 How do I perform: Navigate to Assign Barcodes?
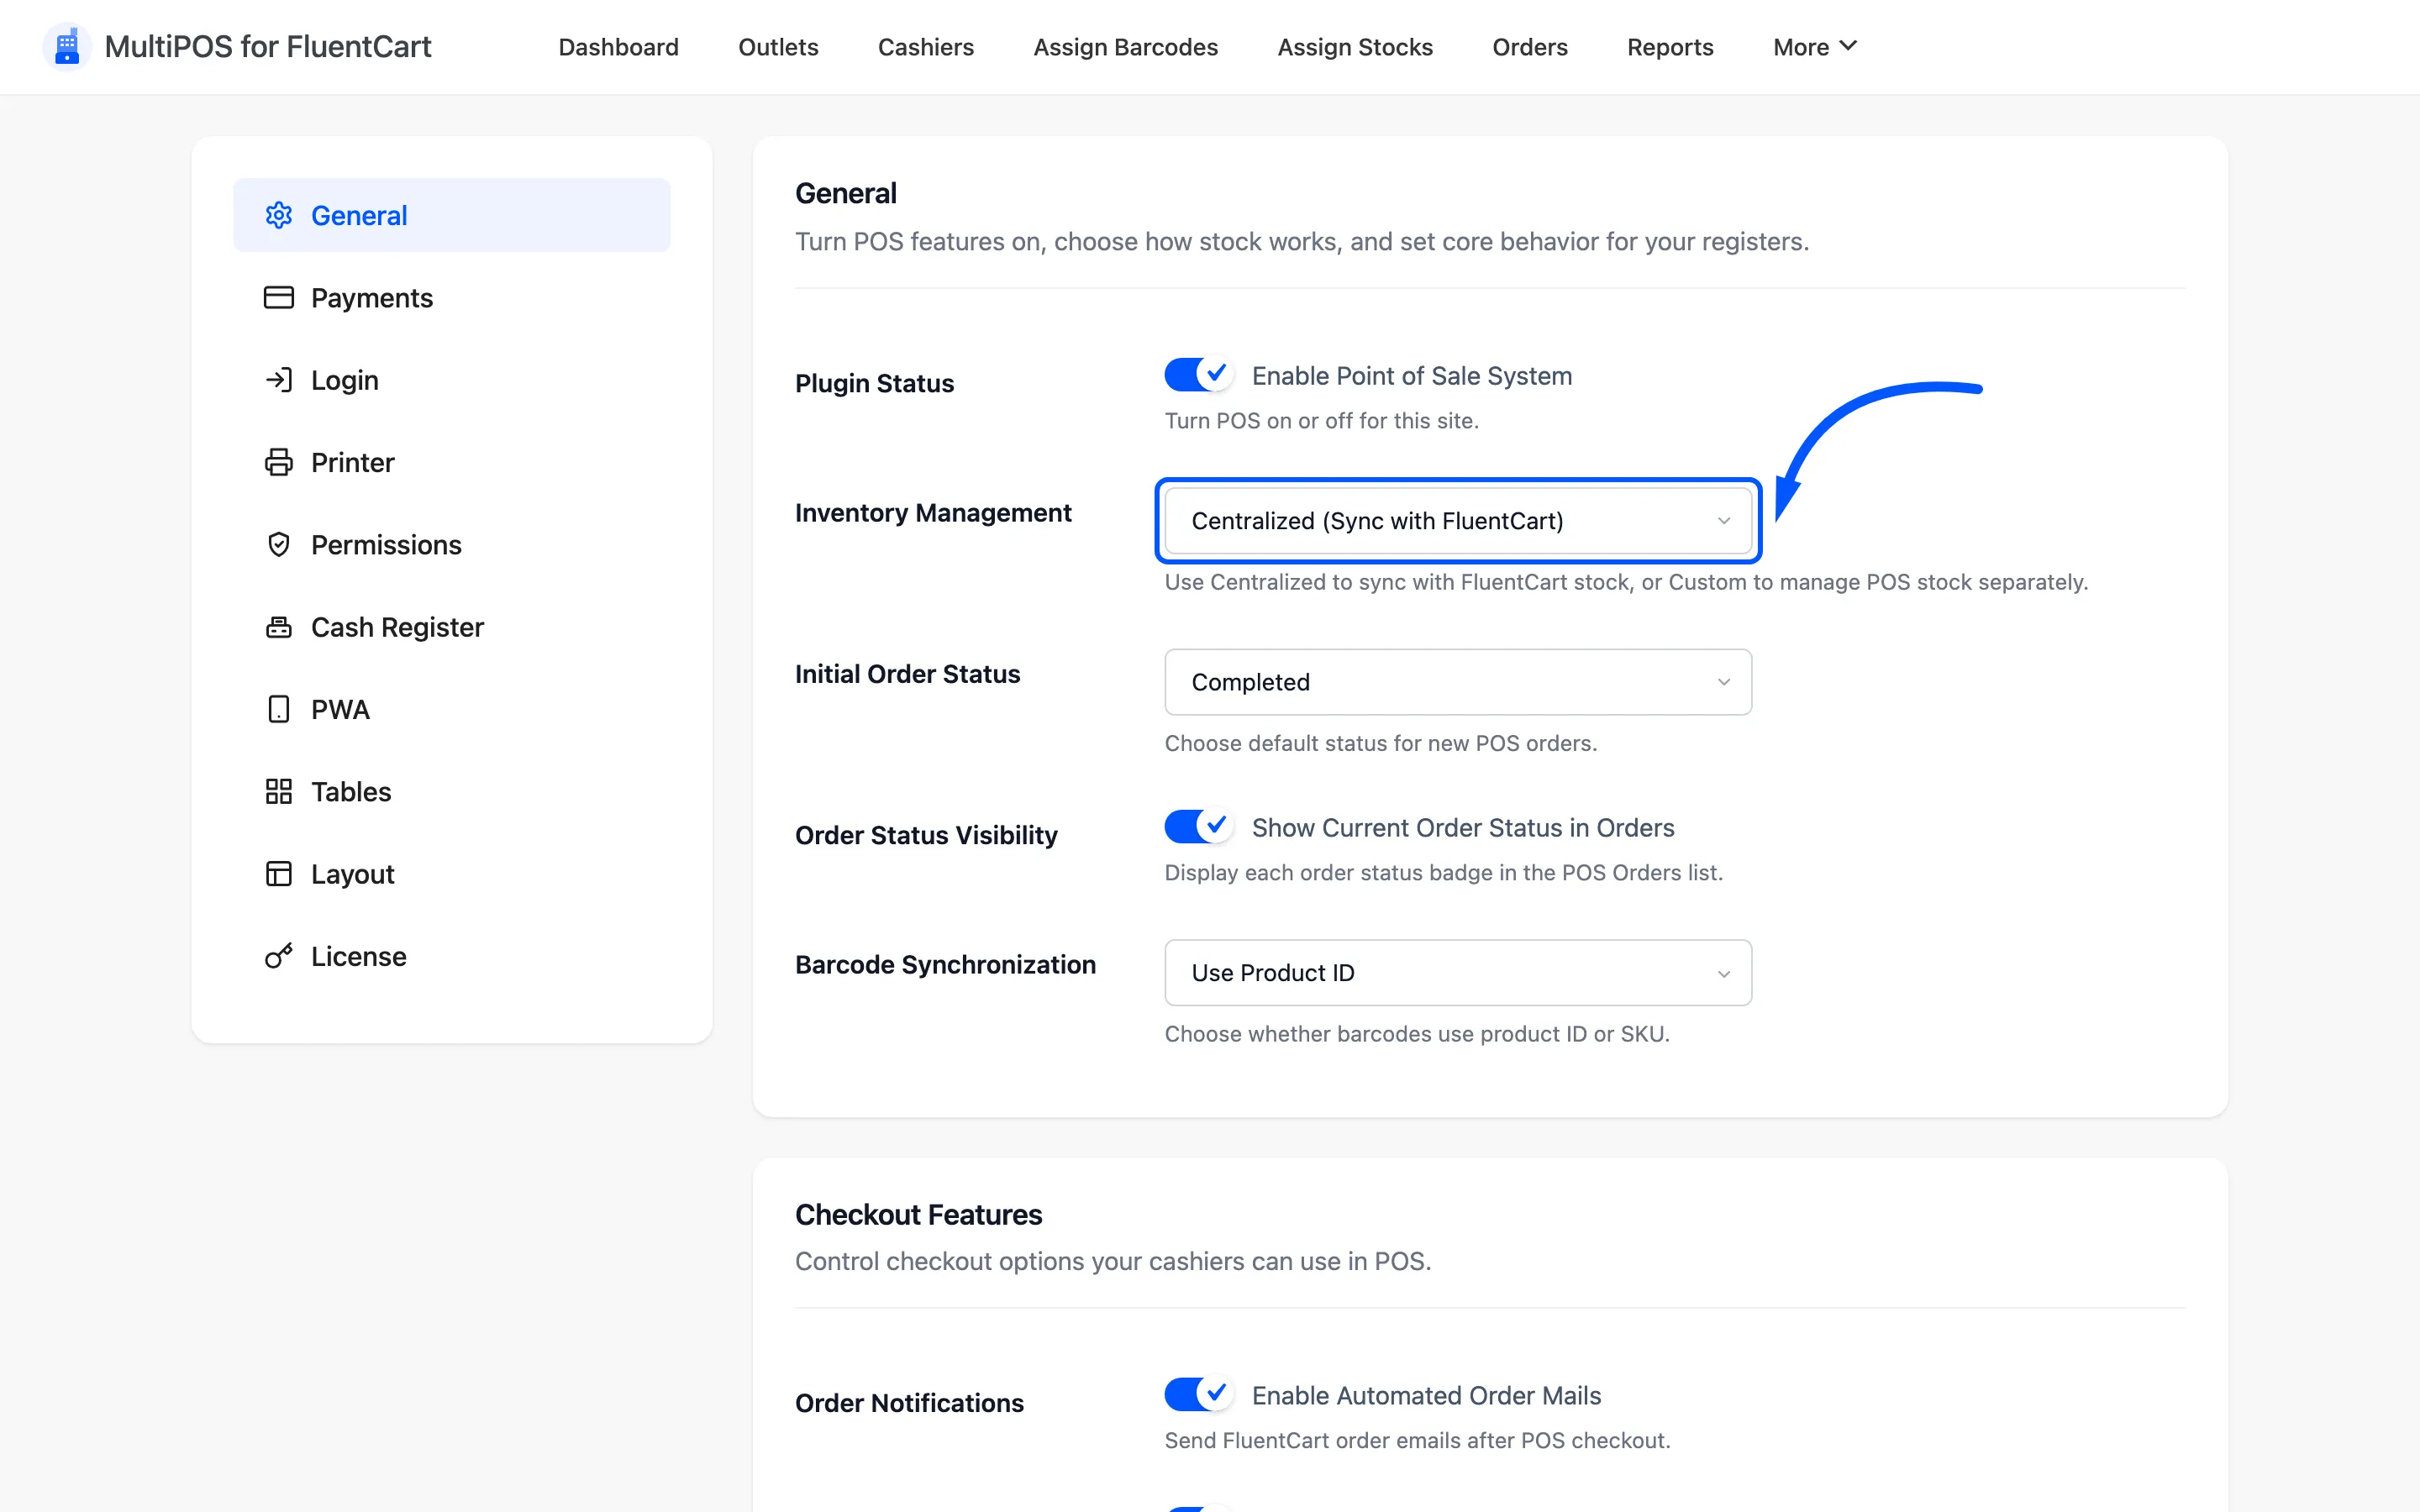[x=1125, y=47]
